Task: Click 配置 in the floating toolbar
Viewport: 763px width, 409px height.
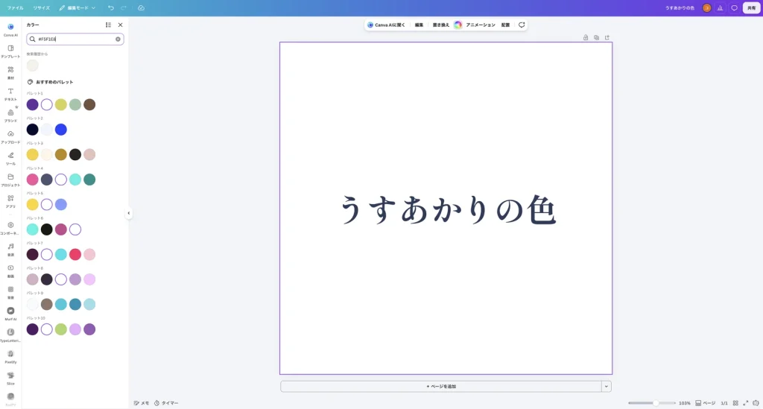Action: tap(506, 25)
